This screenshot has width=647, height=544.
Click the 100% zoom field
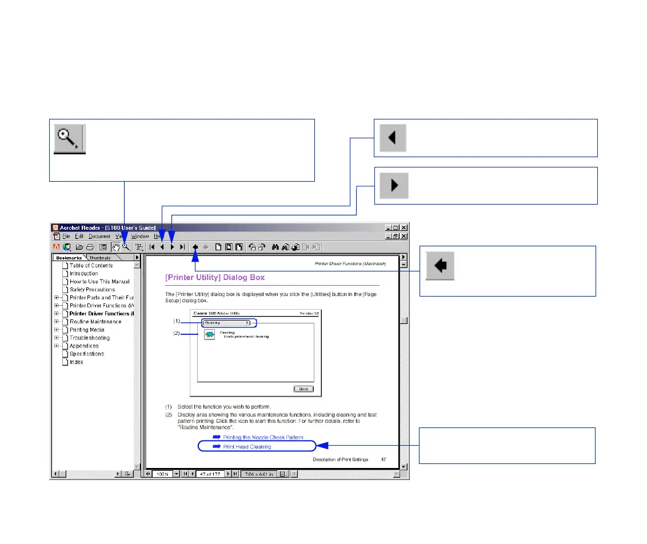coord(162,474)
